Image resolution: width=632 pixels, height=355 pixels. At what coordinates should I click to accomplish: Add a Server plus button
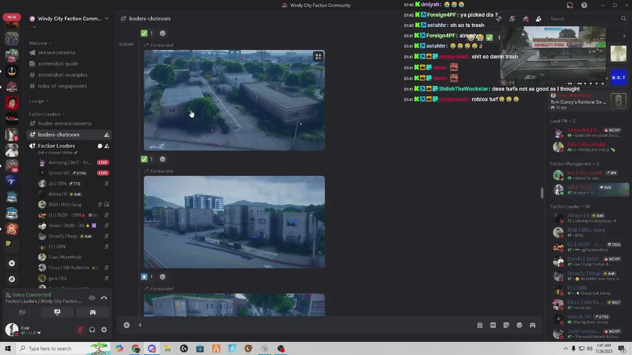[x=12, y=263]
